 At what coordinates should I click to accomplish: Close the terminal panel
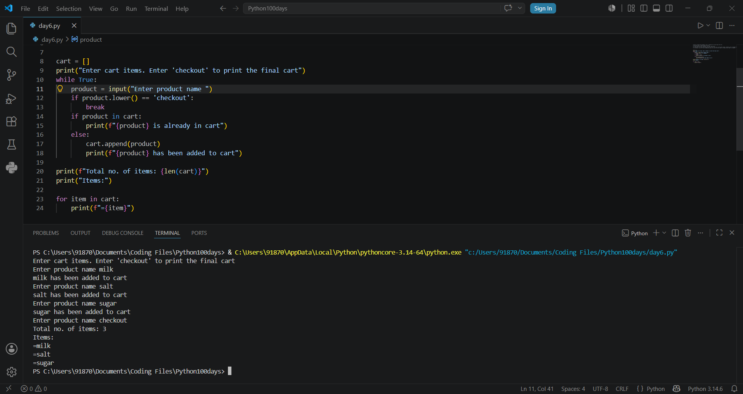coord(732,233)
